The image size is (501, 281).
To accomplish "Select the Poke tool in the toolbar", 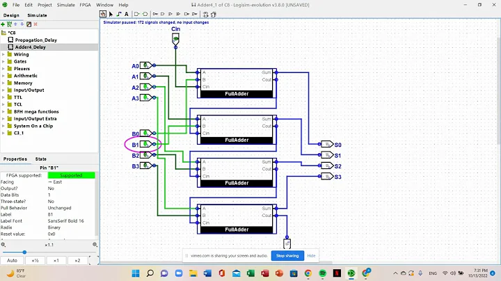I will click(103, 14).
